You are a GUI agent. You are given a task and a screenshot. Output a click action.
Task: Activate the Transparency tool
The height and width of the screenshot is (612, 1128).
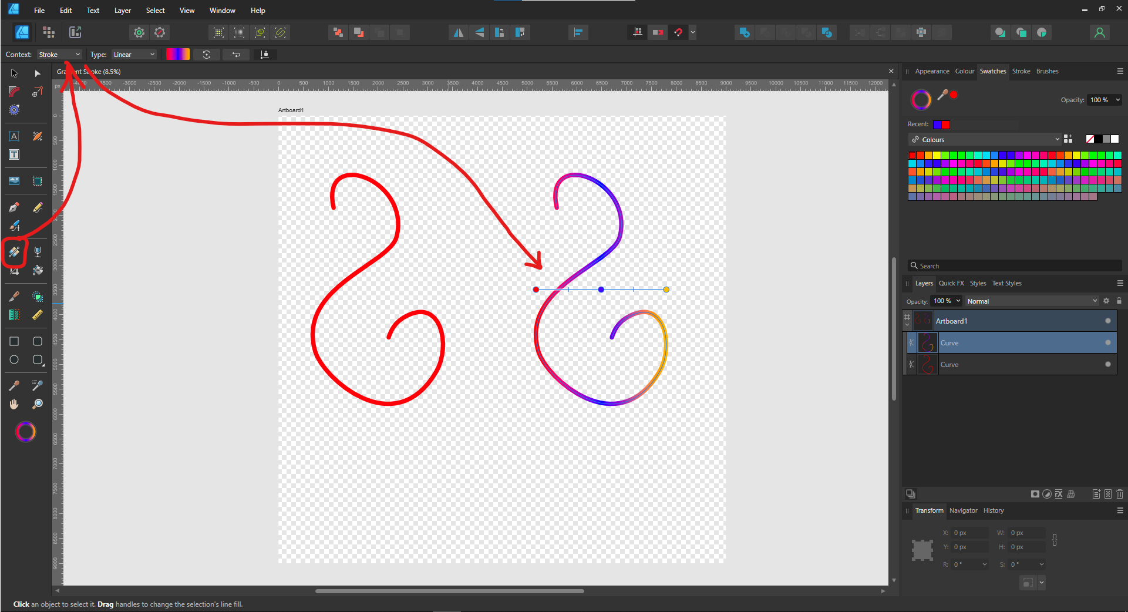pyautogui.click(x=38, y=252)
